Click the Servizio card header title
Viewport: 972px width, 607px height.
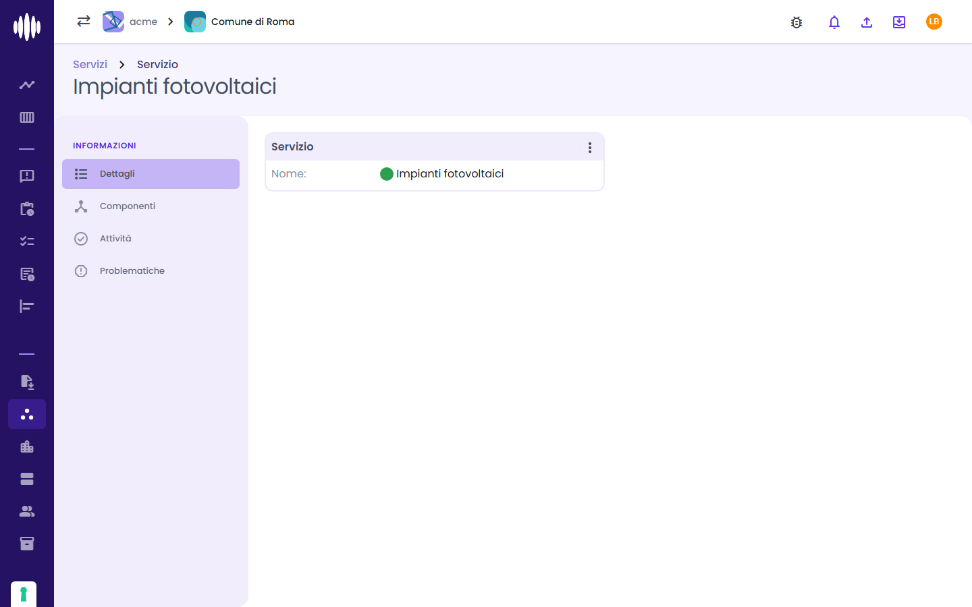point(292,147)
